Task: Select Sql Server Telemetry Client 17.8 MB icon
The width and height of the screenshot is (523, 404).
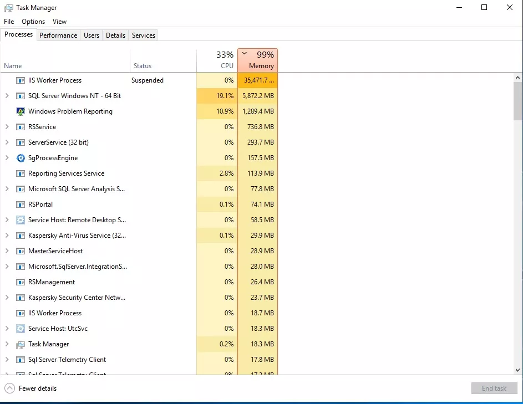Action: (x=21, y=360)
